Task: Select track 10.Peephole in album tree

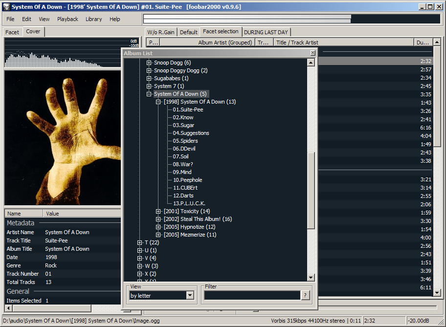Action: pyautogui.click(x=187, y=180)
